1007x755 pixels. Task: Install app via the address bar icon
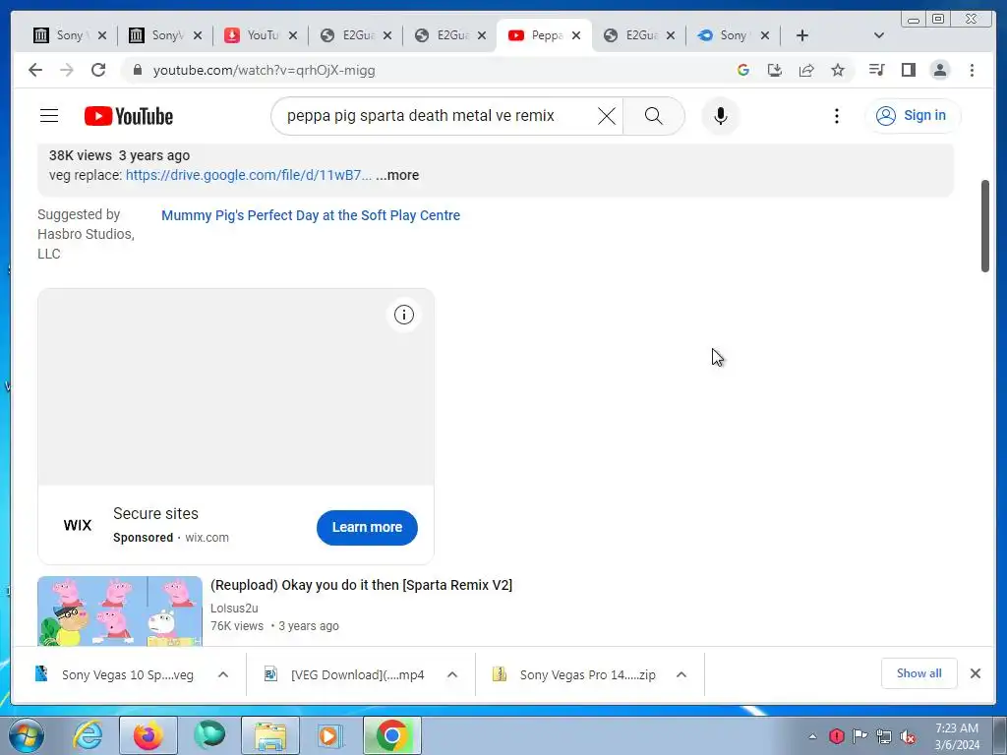775,70
